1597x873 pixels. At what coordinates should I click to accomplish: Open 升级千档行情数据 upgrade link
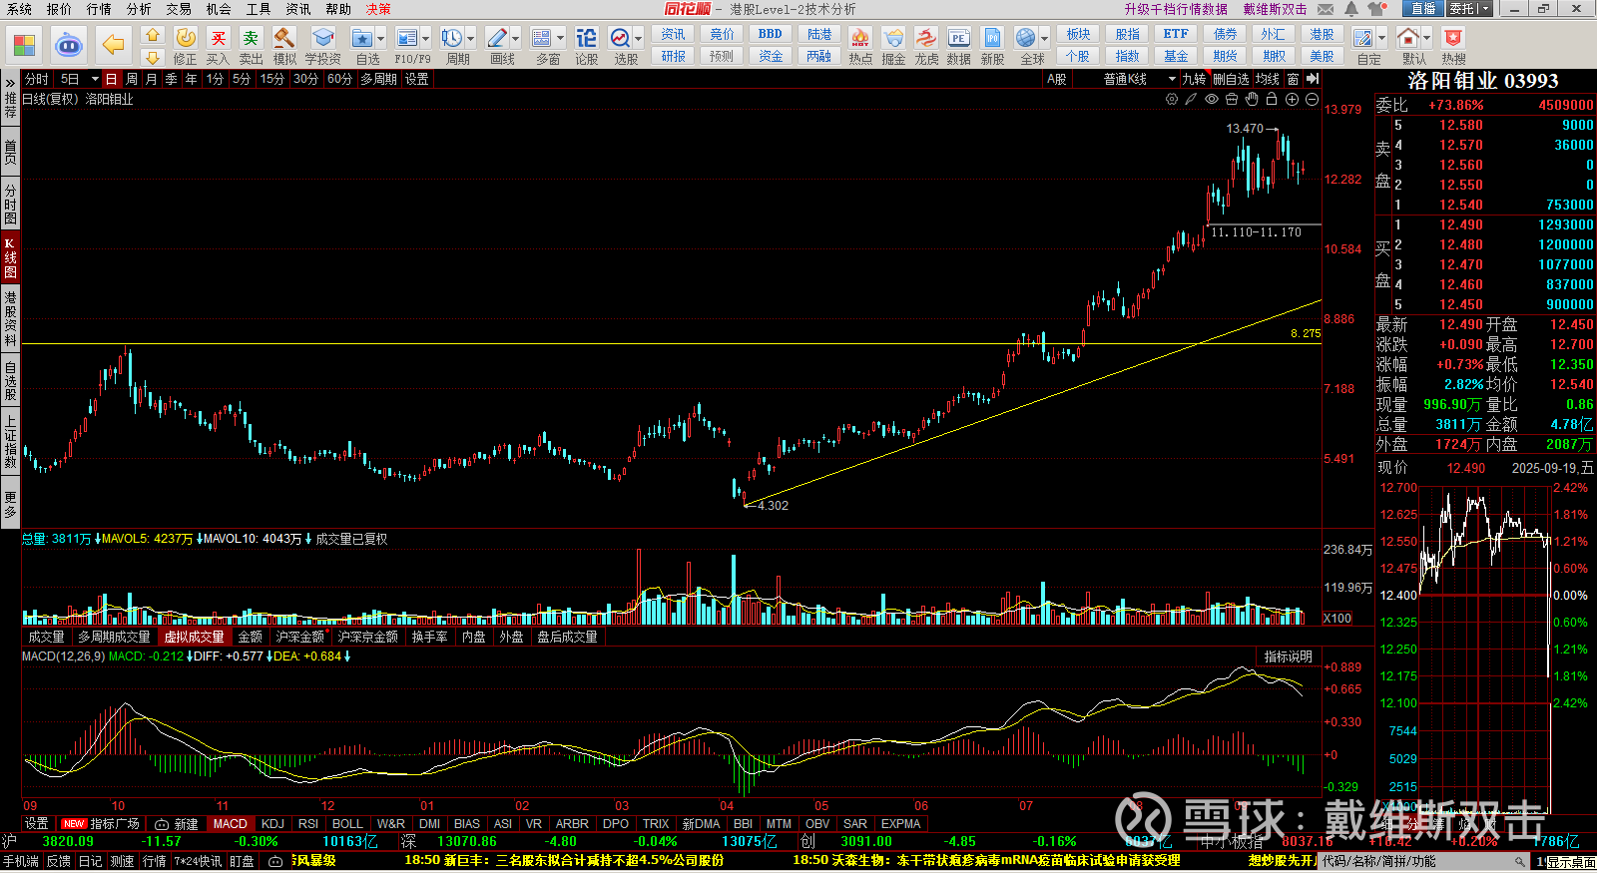[x=1176, y=9]
